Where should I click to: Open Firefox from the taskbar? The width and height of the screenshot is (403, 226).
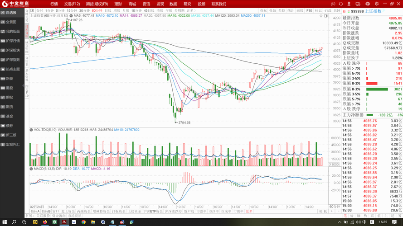click(45, 222)
